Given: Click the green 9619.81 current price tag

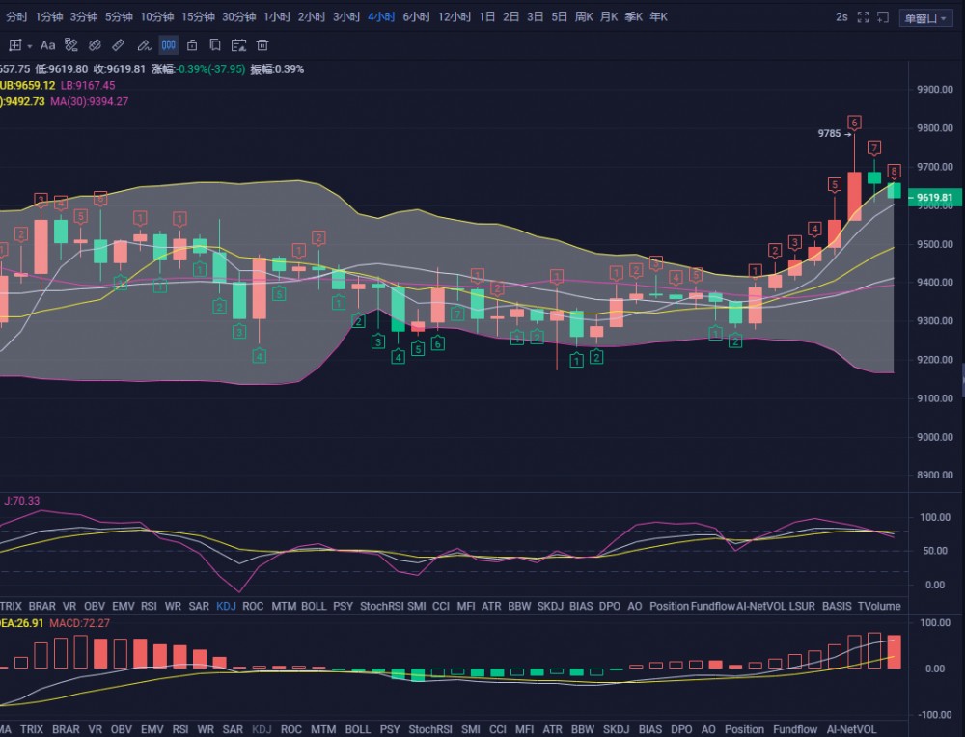Looking at the screenshot, I should (934, 198).
